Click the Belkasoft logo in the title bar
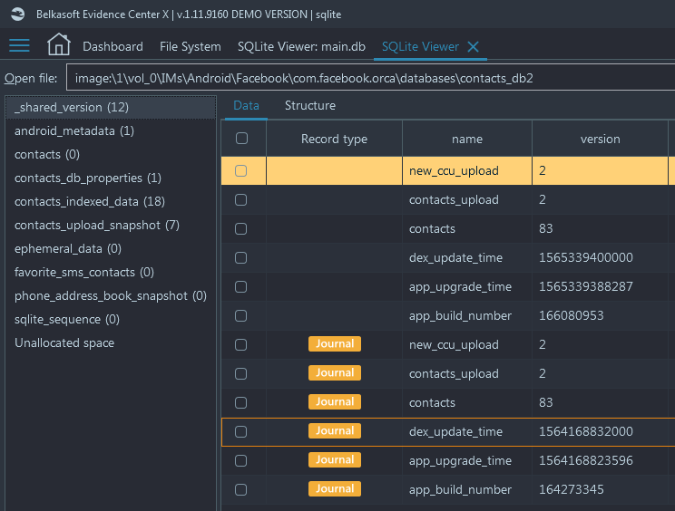Image resolution: width=675 pixels, height=511 pixels. pyautogui.click(x=17, y=14)
